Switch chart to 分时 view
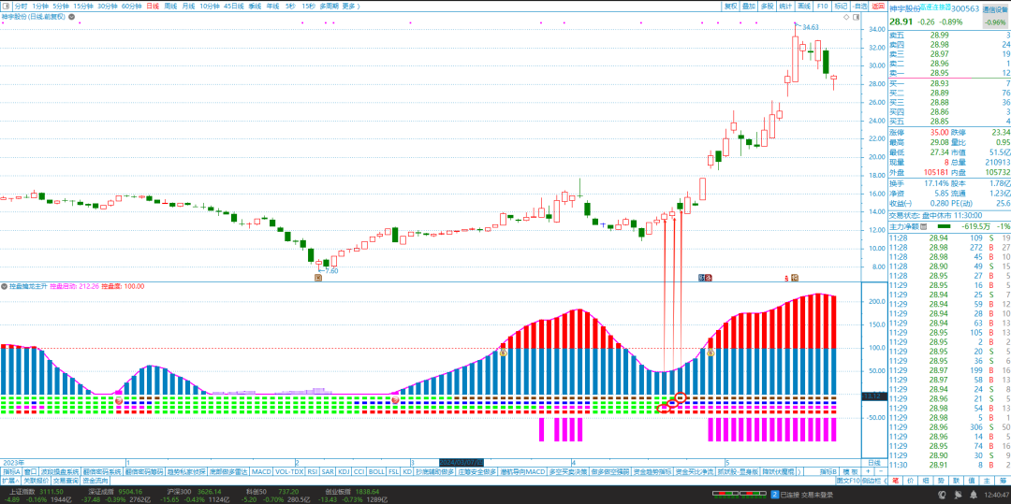 click(x=22, y=6)
